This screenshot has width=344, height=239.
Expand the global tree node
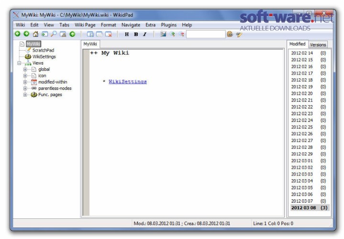[x=25, y=69]
